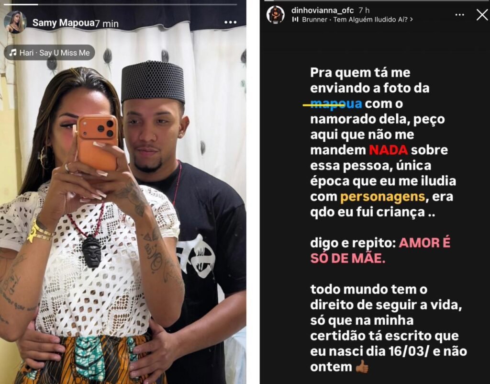The image size is (490, 384).
Task: Click the orange phone in the mirror photo
Action: (x=97, y=142)
